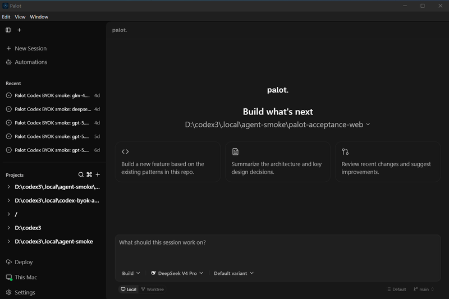This screenshot has height=299, width=449.
Task: Search projects with magnifier icon
Action: [x=81, y=174]
